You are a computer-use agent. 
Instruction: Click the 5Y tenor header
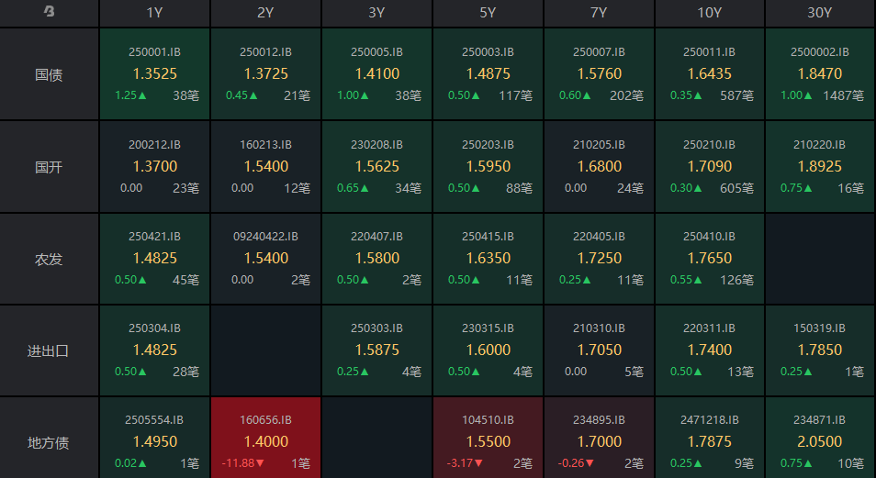click(488, 13)
